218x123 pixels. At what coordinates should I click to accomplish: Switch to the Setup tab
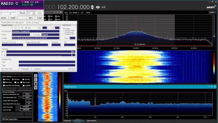35,23
